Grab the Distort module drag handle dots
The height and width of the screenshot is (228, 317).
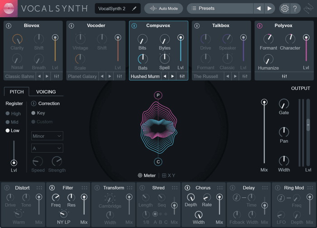pos(39,188)
